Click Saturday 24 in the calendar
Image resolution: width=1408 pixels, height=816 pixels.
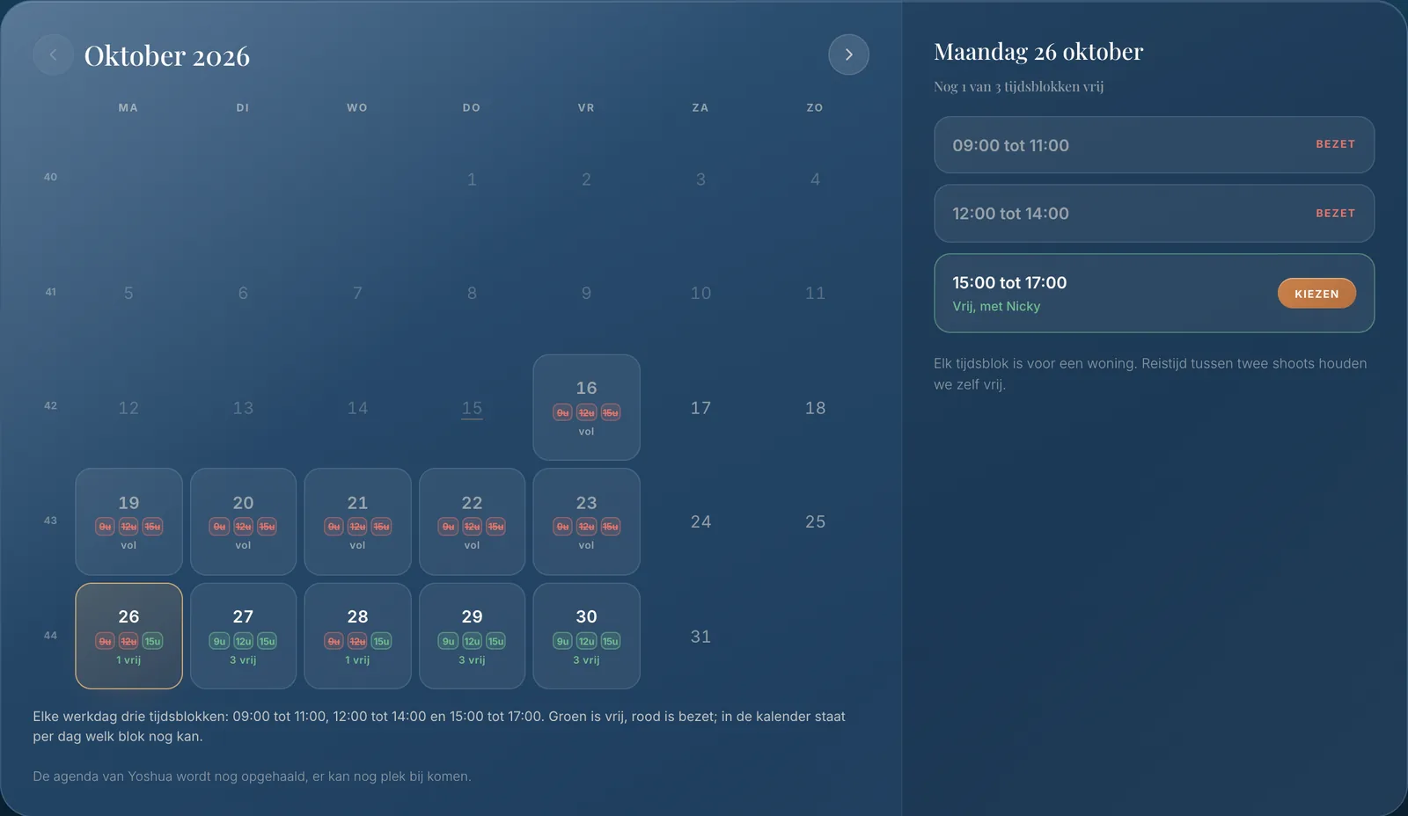pyautogui.click(x=700, y=521)
